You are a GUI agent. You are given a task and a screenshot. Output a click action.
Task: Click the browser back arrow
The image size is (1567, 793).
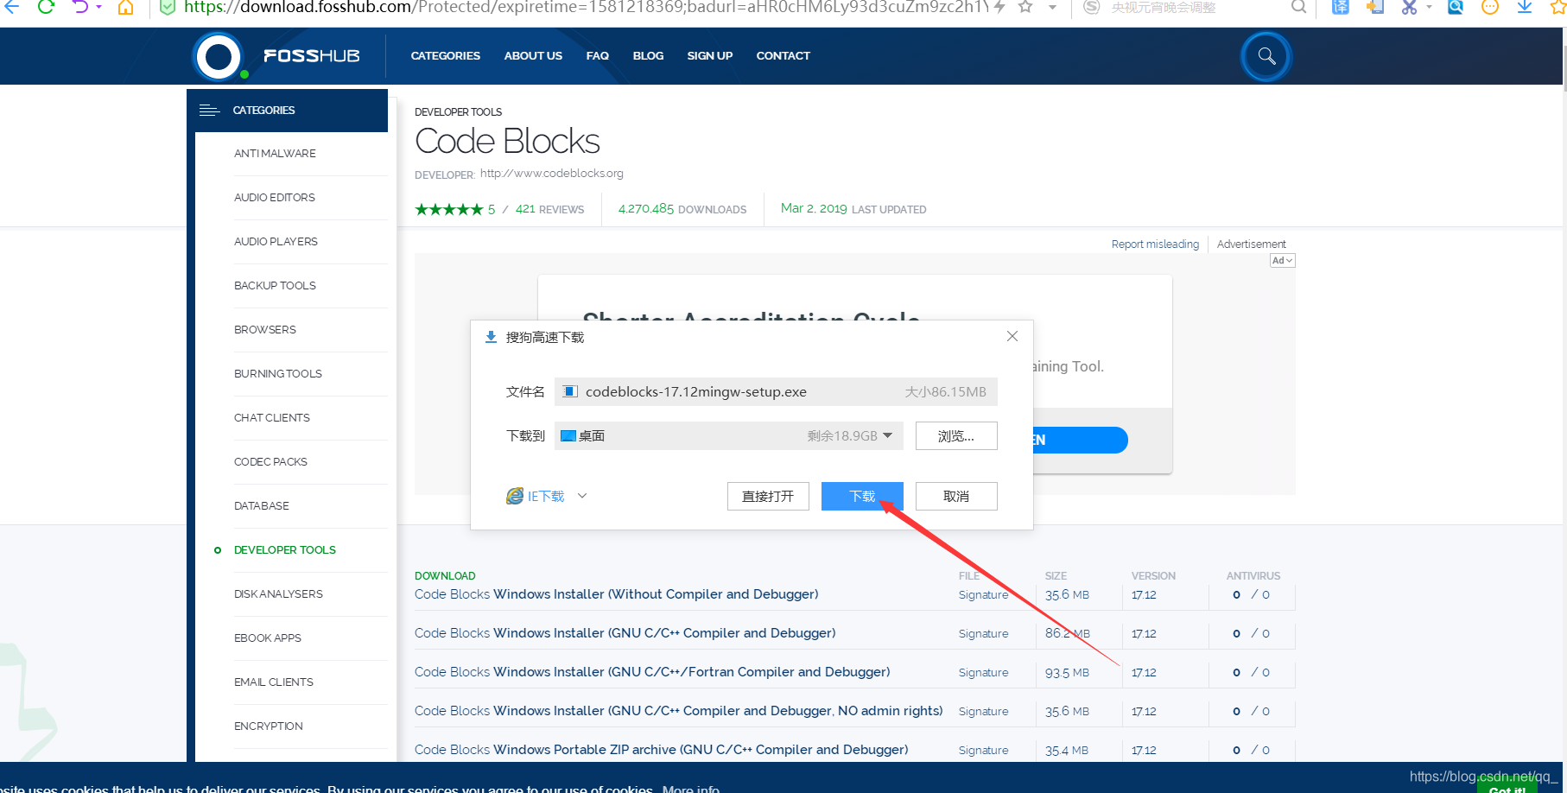[11, 7]
